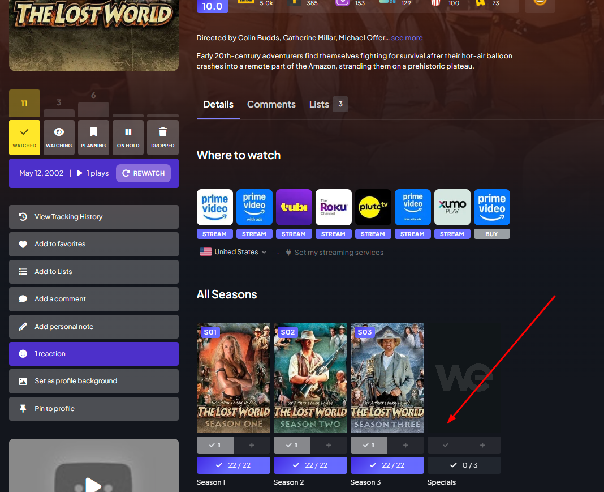Open the Season 3 link

point(365,482)
